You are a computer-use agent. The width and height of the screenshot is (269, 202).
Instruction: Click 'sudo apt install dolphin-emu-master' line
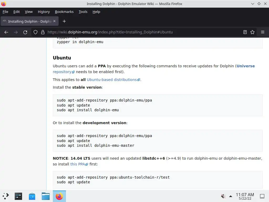click(x=95, y=145)
